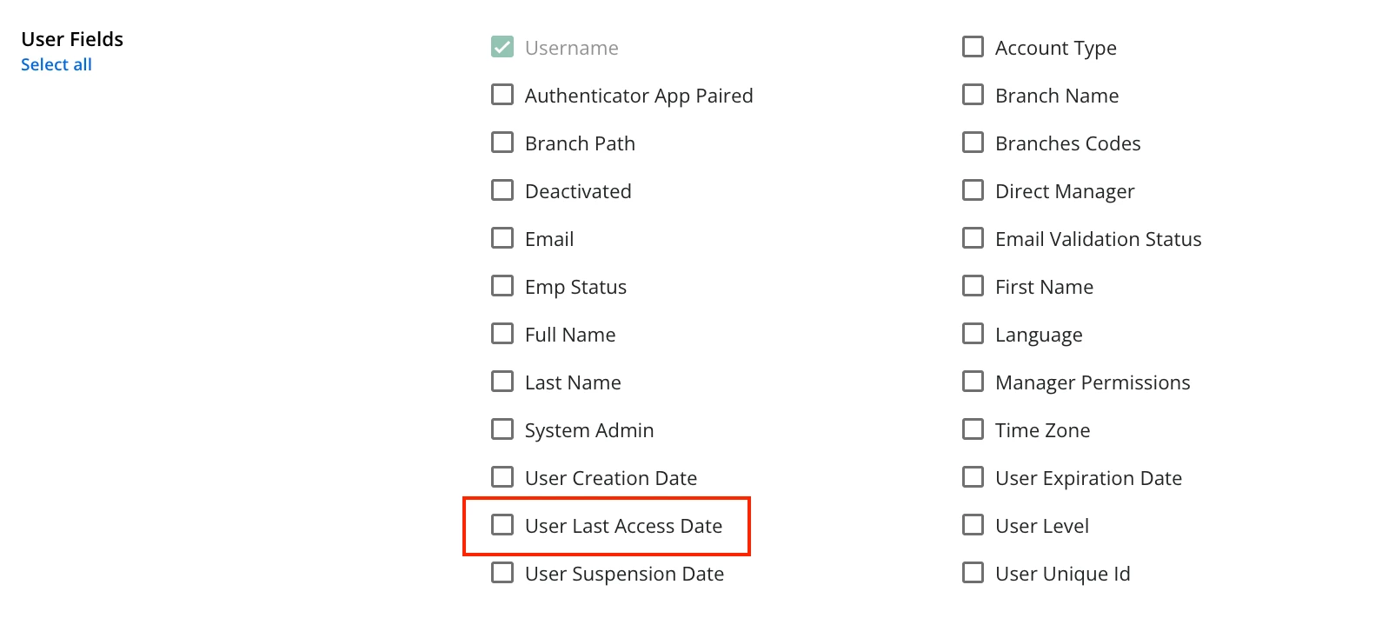Enable the Emp Status checkbox
The height and width of the screenshot is (638, 1382).
tap(502, 286)
